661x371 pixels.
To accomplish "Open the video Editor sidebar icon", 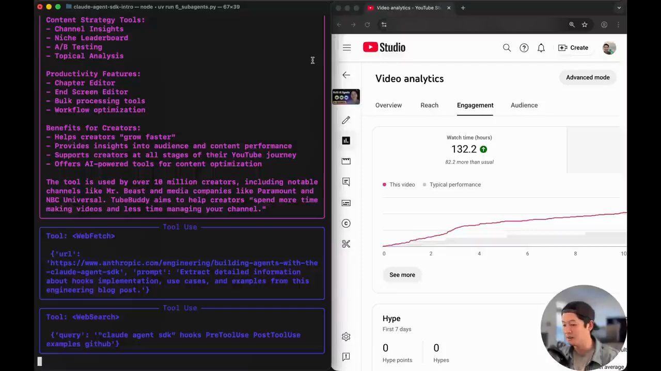I will [346, 161].
